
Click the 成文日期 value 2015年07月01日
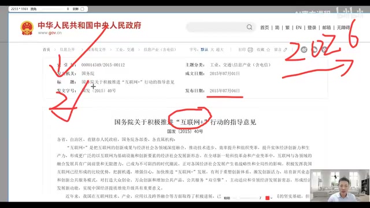point(225,73)
